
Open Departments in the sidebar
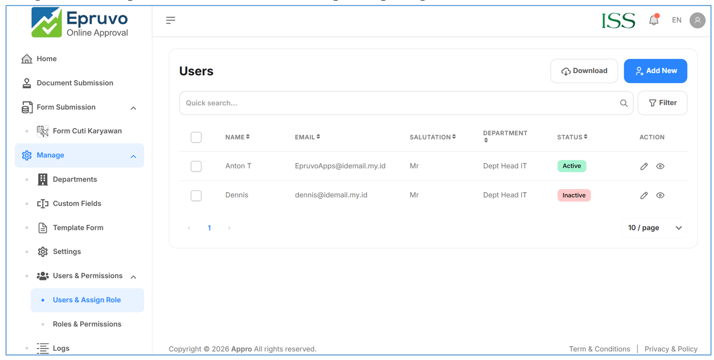click(x=75, y=179)
